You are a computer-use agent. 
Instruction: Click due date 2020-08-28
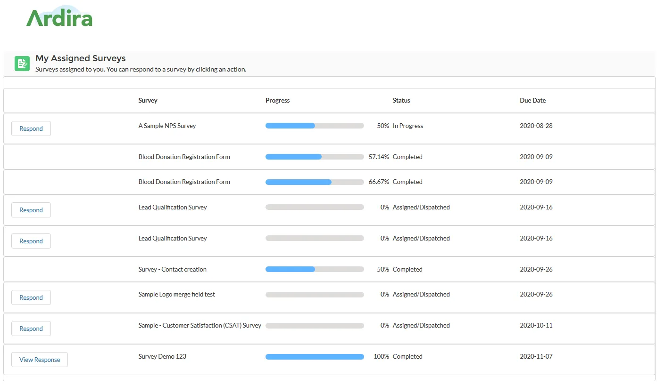[536, 126]
